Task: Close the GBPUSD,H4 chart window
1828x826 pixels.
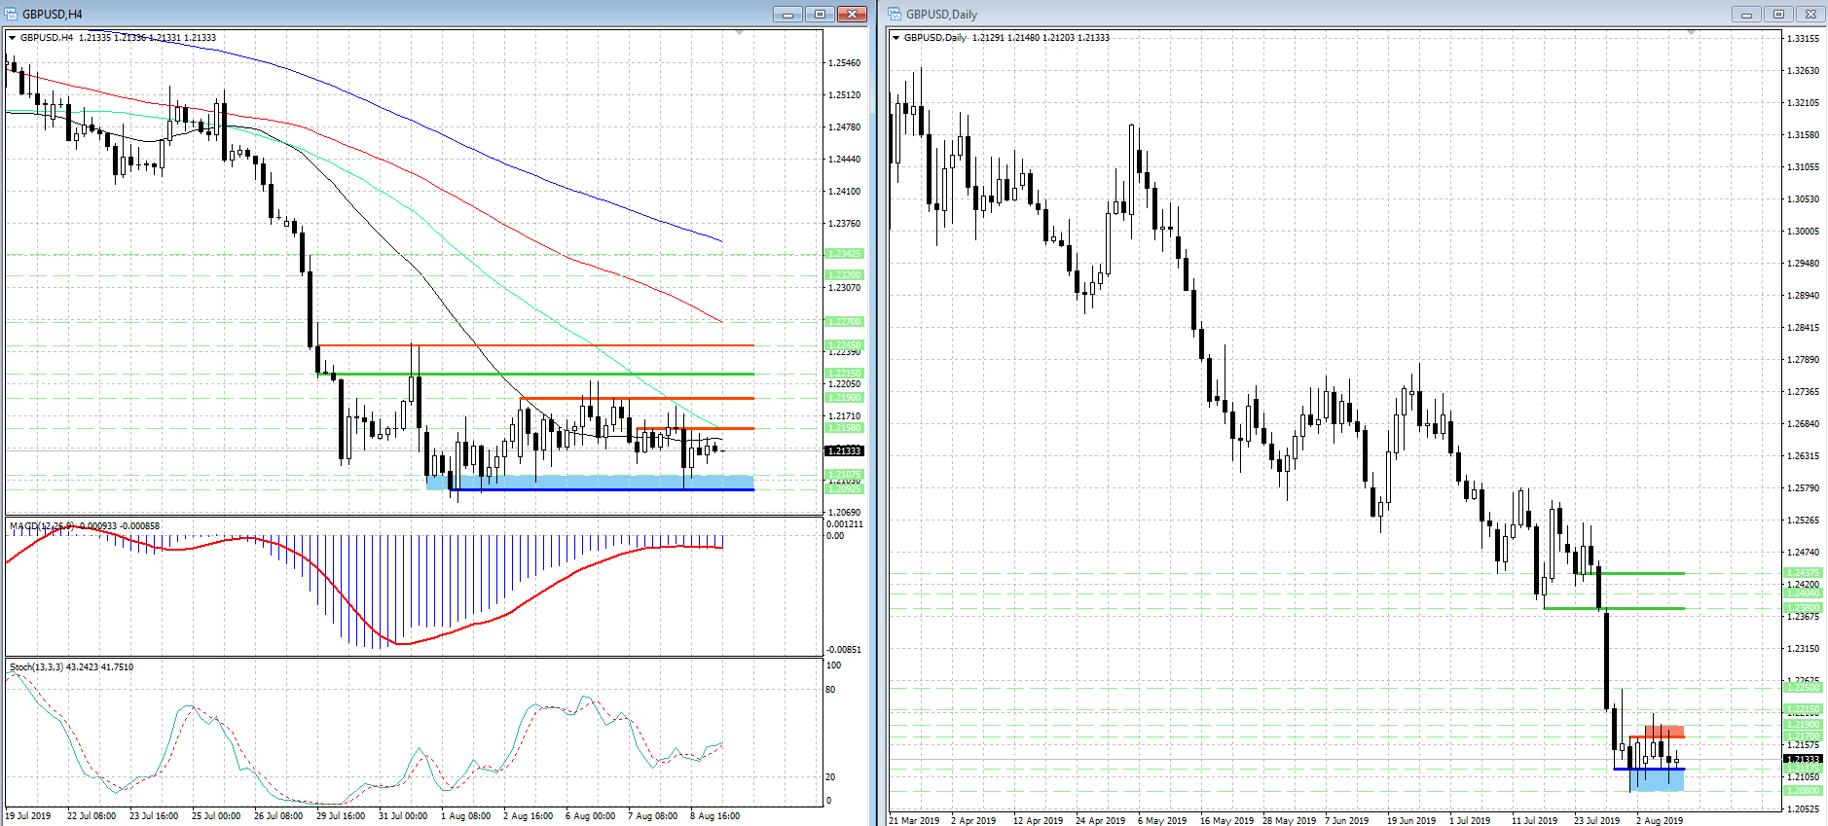Action: [x=852, y=14]
